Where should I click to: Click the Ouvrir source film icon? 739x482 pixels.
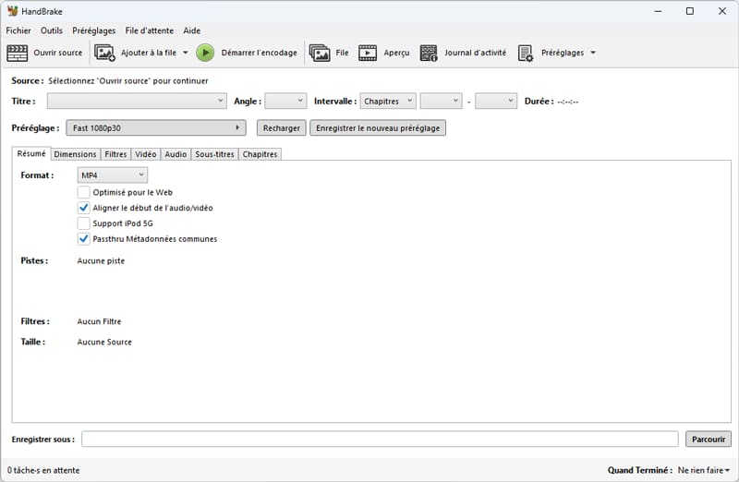click(x=18, y=53)
